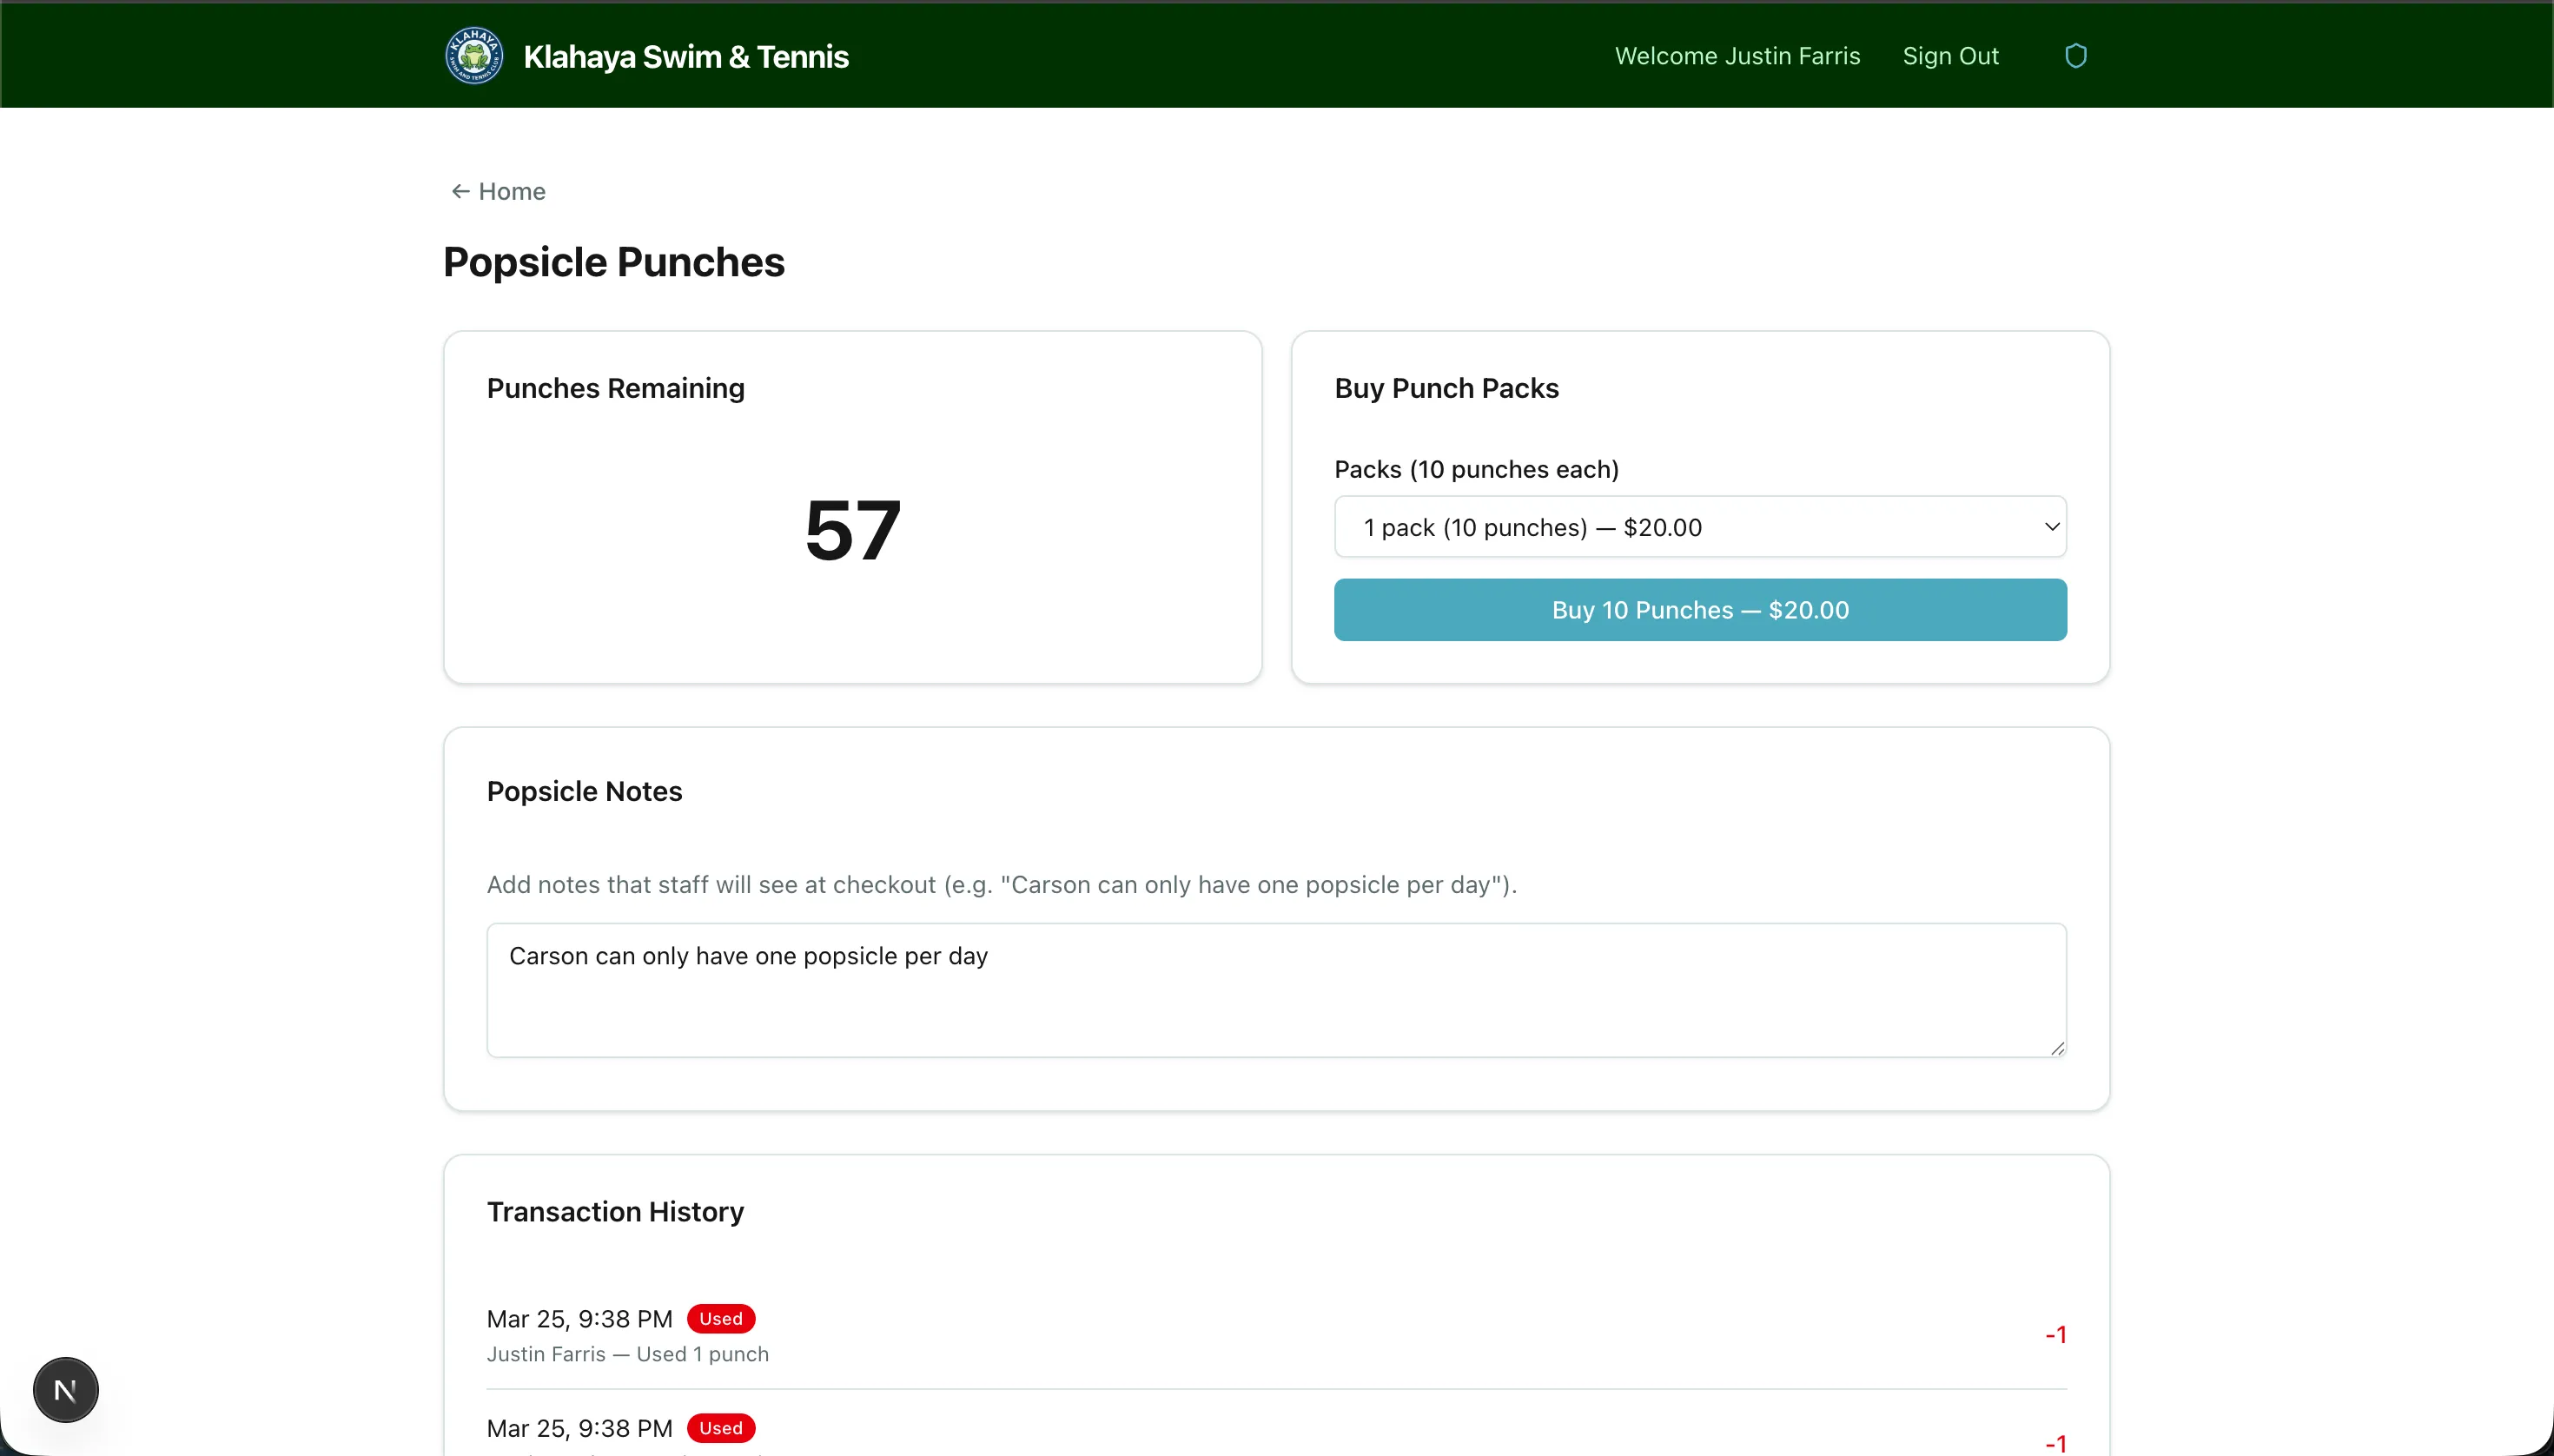Image resolution: width=2554 pixels, height=1456 pixels.
Task: Open the Next.js dev tools overlay
Action: pos(65,1389)
